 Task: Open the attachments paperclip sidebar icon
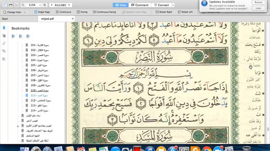click(x=4, y=44)
